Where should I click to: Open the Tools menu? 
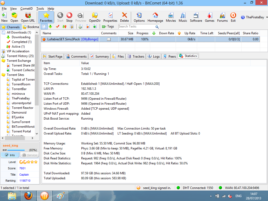click(x=40, y=9)
